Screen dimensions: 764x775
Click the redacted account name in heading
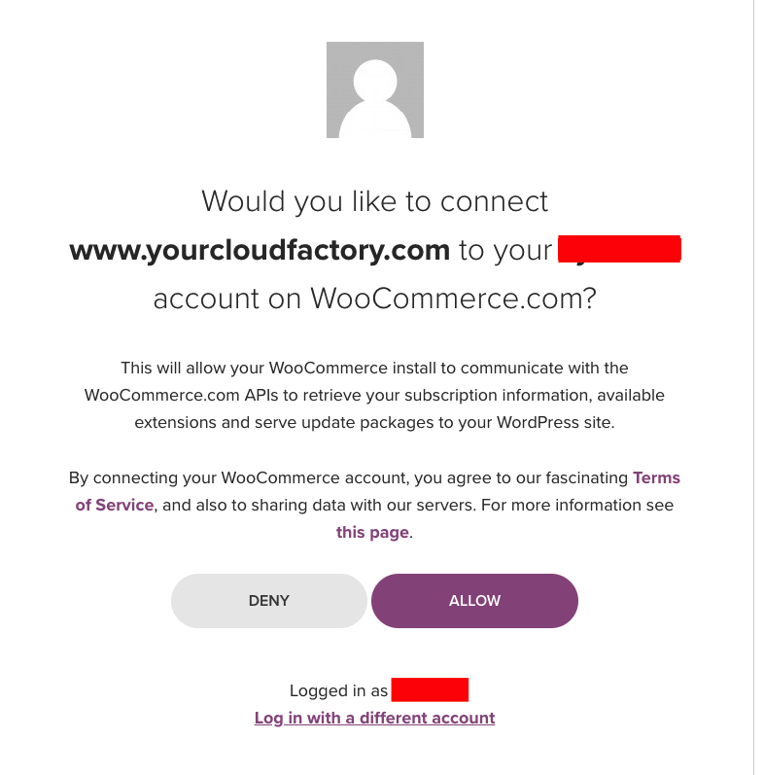pos(619,249)
